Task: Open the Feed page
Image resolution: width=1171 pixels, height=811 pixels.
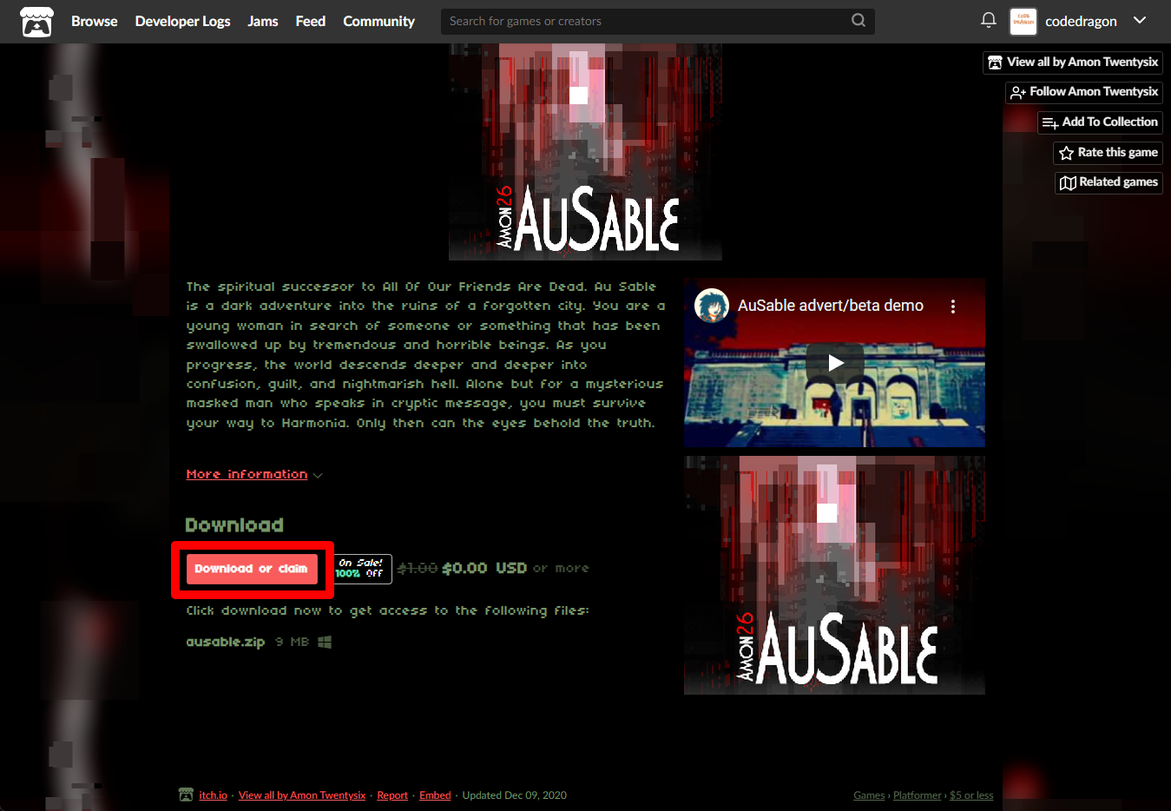Action: [x=310, y=21]
